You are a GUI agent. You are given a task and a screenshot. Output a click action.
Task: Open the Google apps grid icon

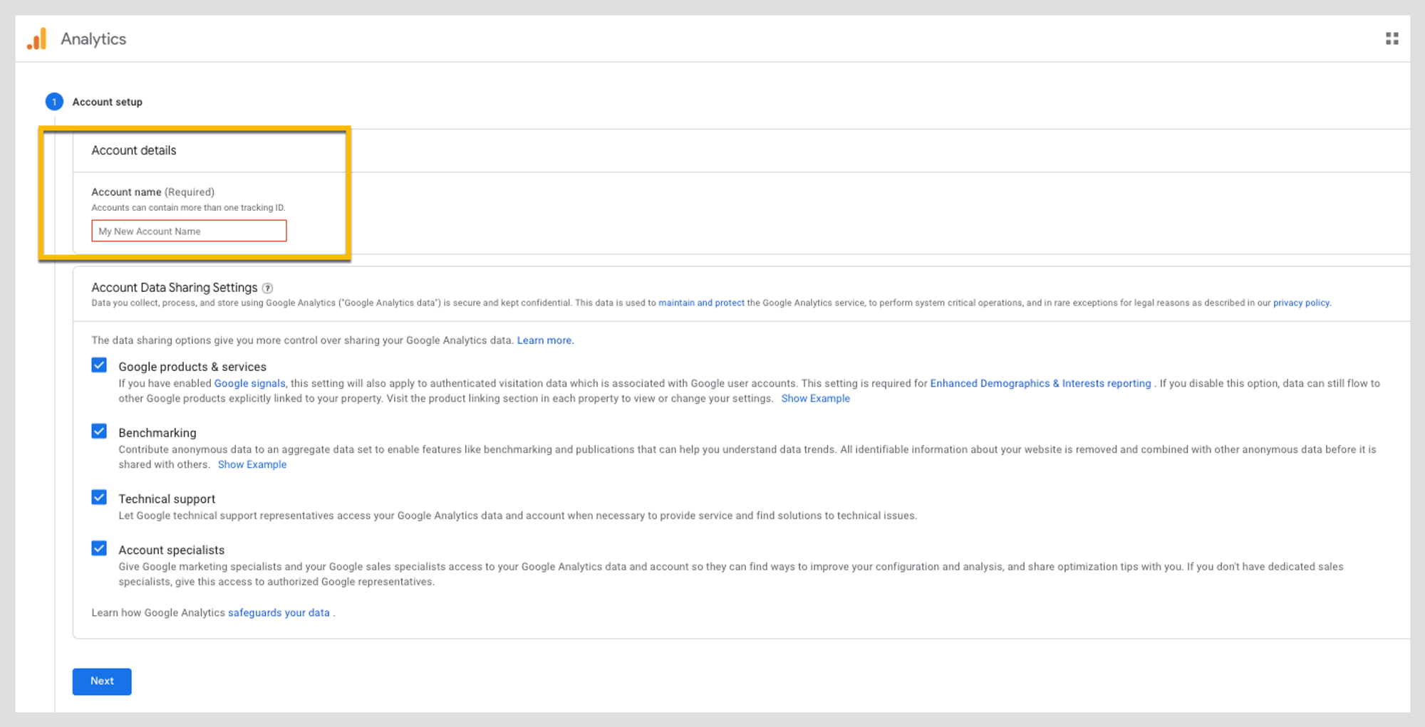pyautogui.click(x=1392, y=38)
